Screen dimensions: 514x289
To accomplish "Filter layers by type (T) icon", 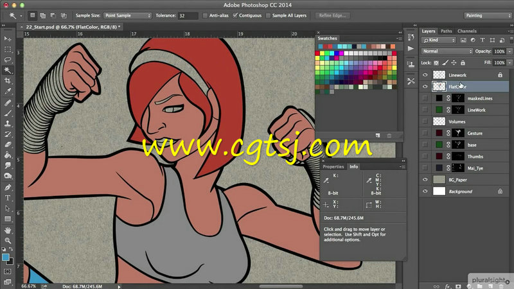I will tap(483, 40).
